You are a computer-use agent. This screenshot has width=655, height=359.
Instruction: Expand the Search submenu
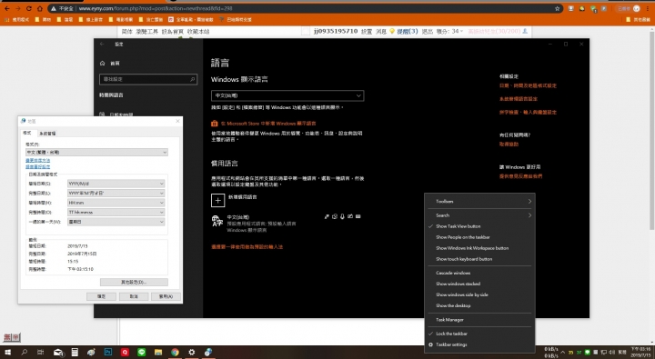479,215
